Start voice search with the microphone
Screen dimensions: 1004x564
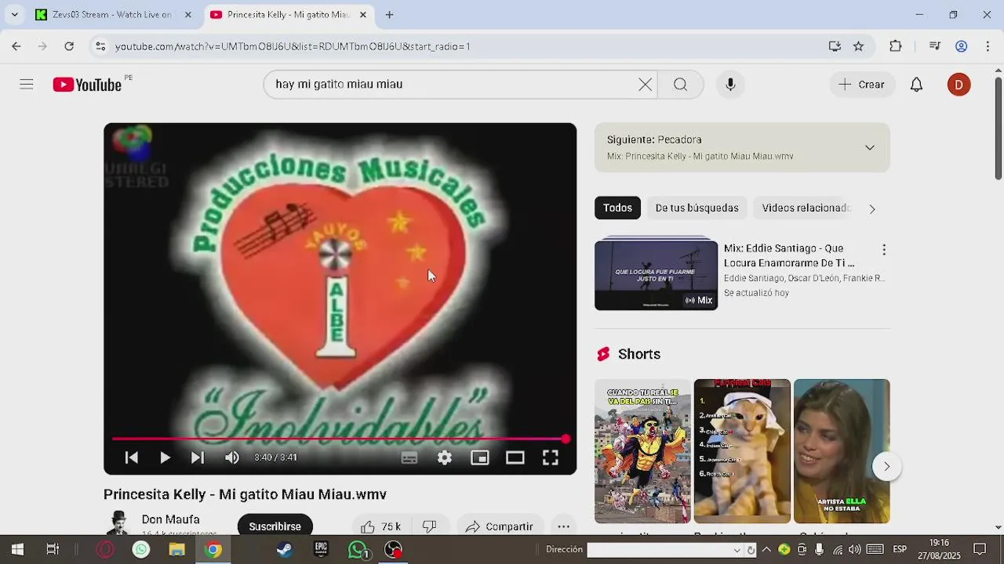730,85
